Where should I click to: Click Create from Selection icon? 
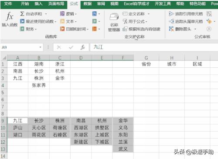[125, 29]
